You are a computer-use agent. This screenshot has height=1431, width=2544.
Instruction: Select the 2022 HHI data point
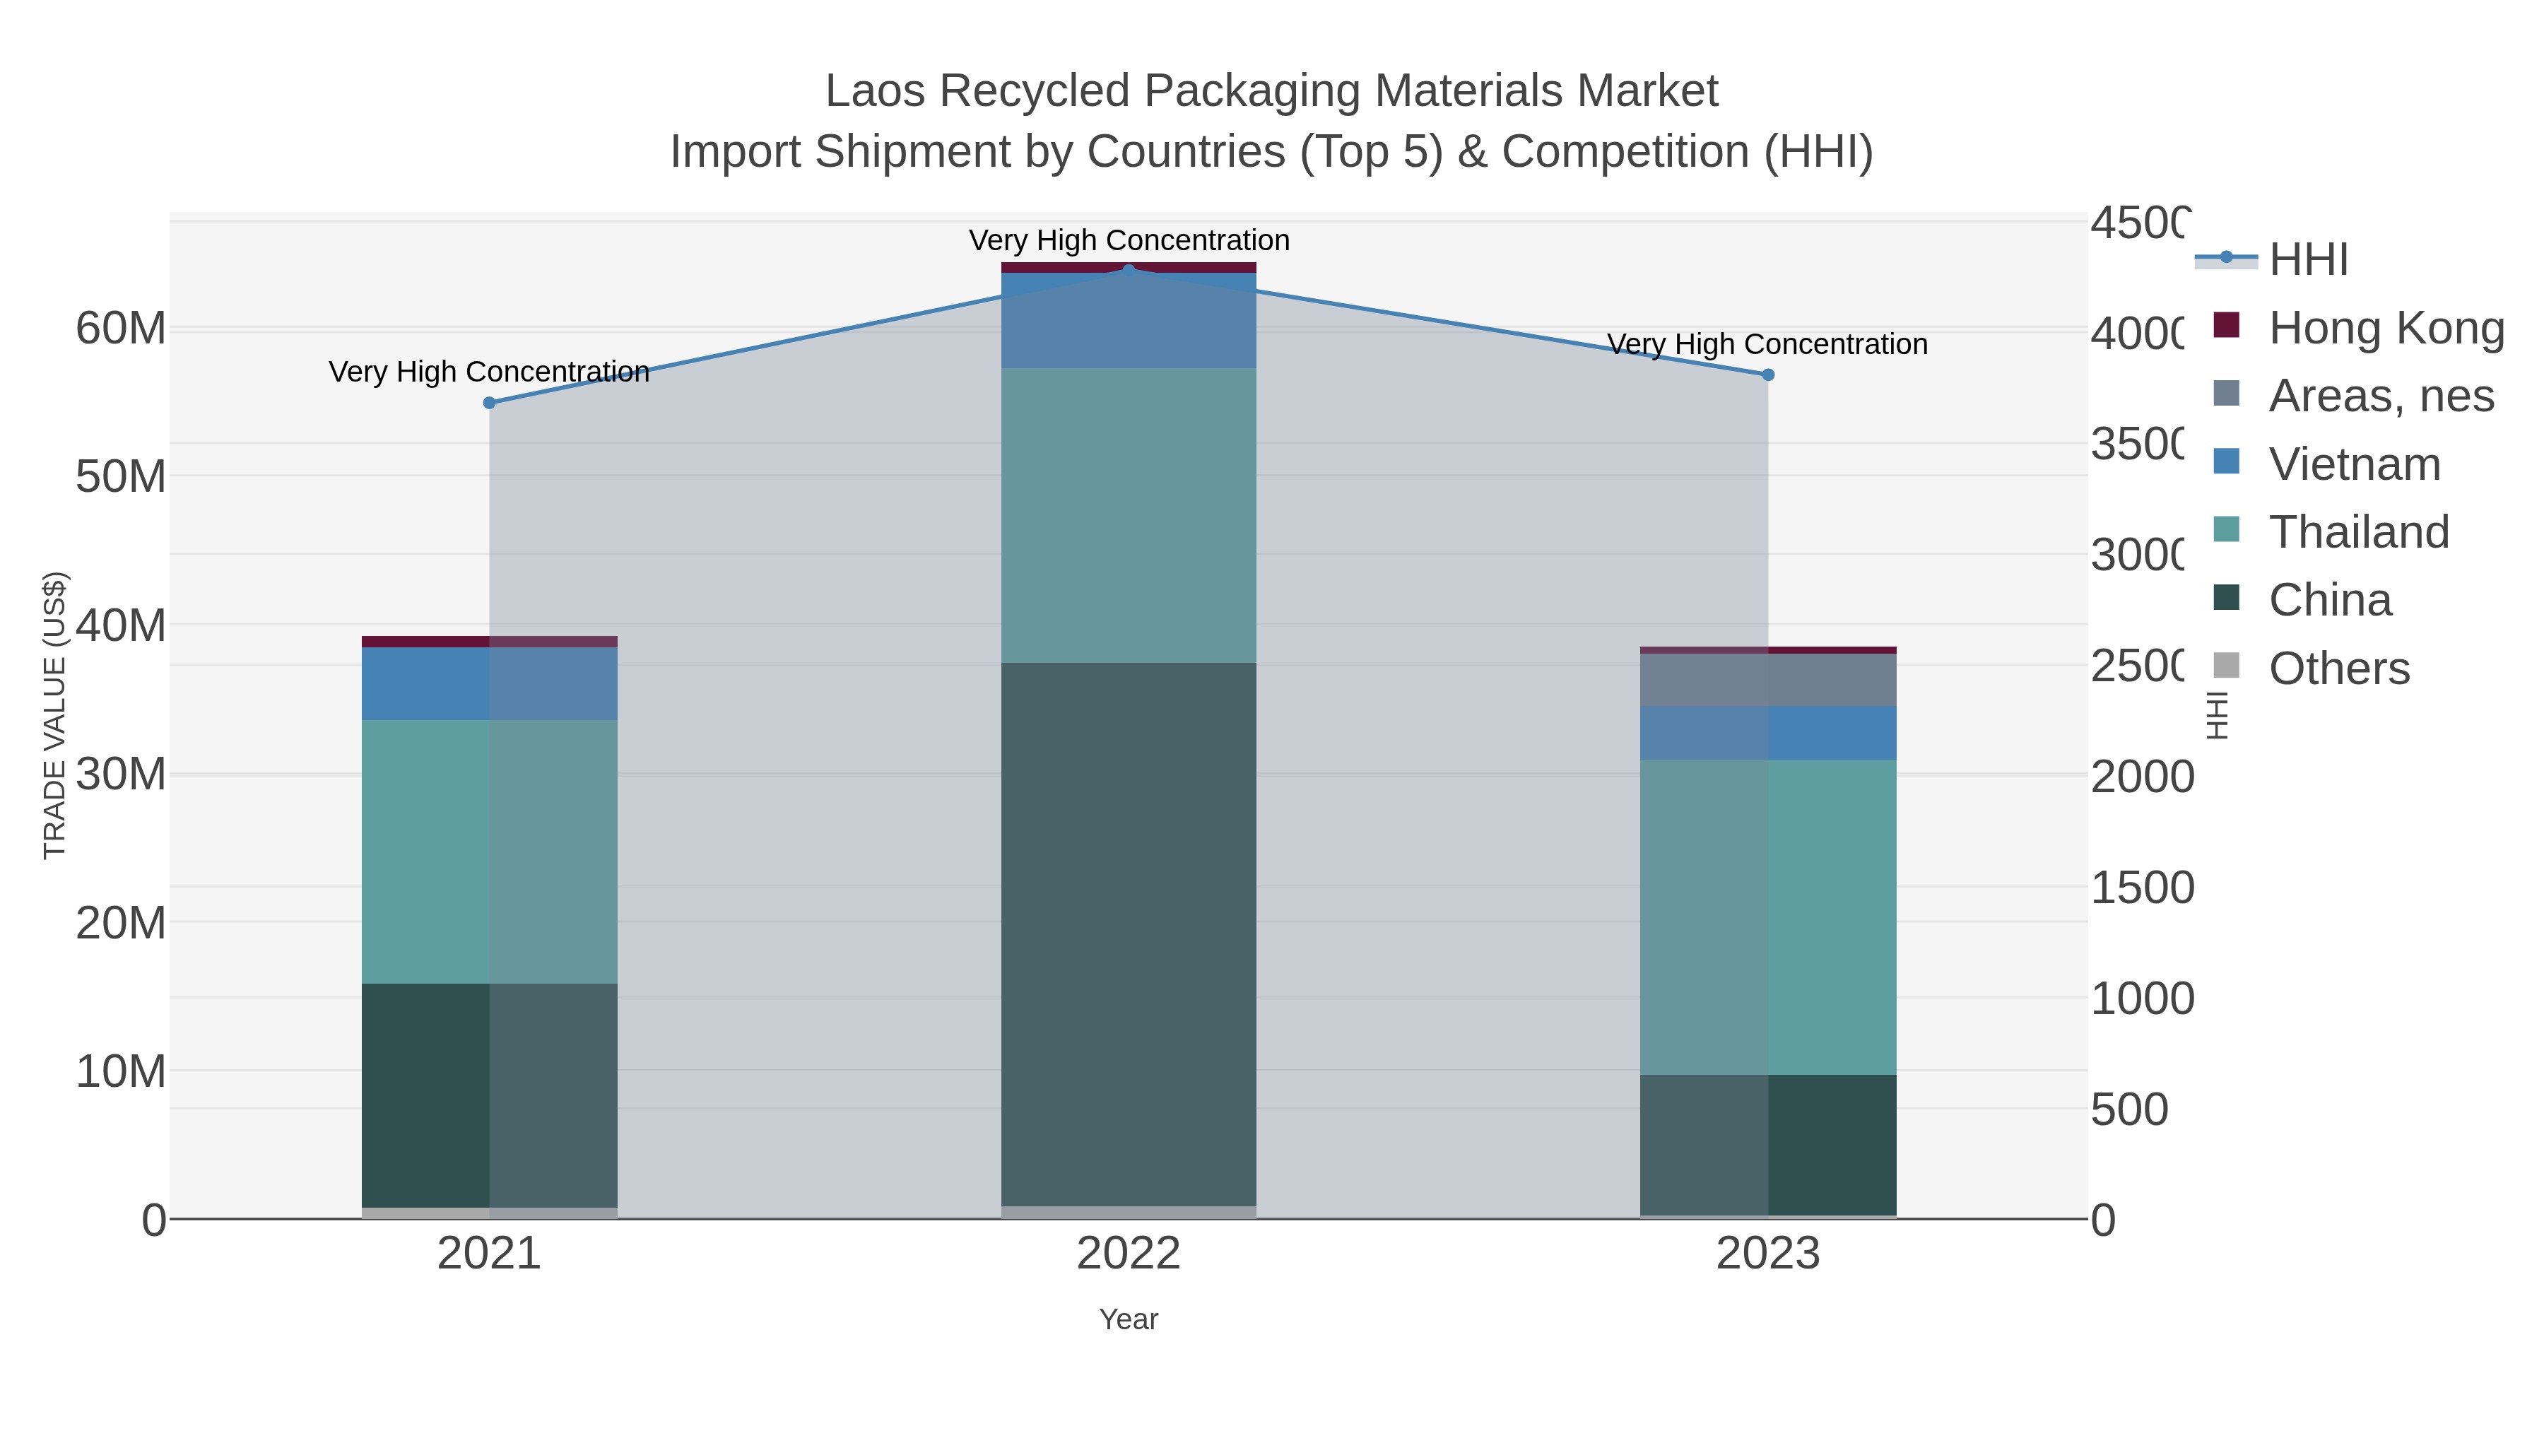pos(1129,270)
